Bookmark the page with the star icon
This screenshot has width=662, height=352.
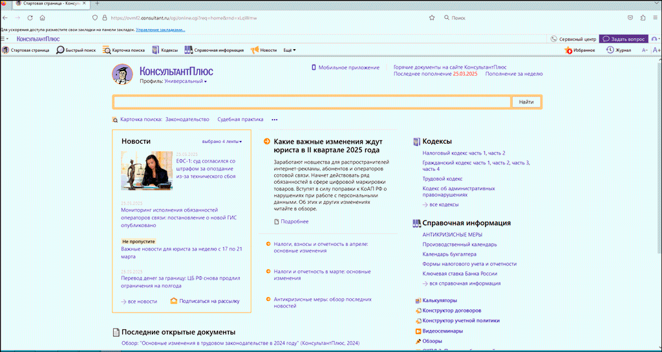point(432,18)
